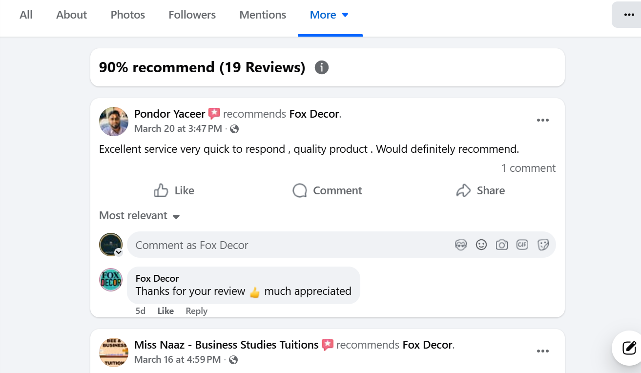Open options menu on Pondor Yaceer's review

click(542, 121)
